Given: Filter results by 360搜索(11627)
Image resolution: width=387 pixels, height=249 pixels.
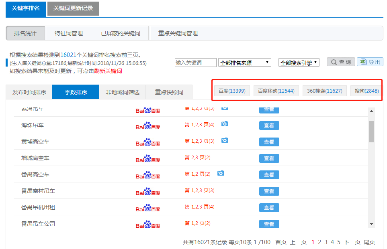Looking at the screenshot, I should pos(325,91).
